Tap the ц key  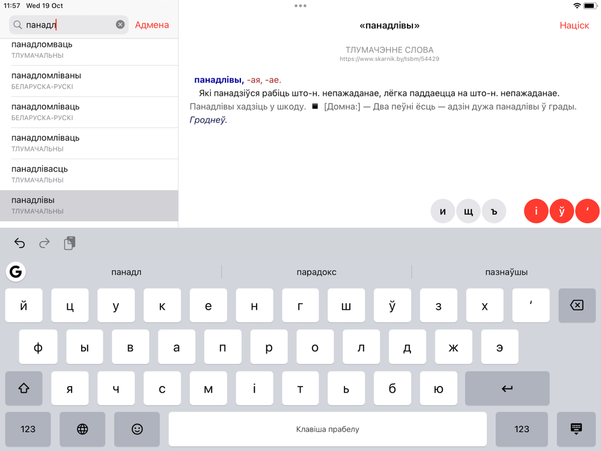[x=70, y=305]
